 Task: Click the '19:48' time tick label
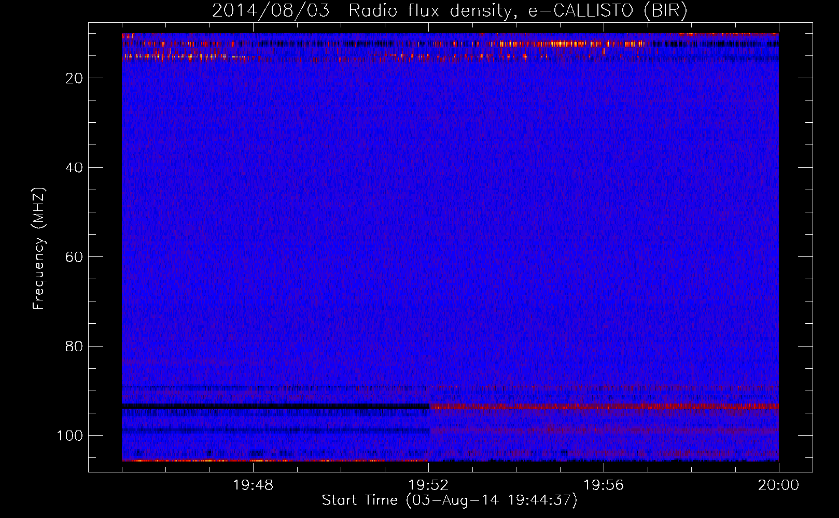click(253, 485)
